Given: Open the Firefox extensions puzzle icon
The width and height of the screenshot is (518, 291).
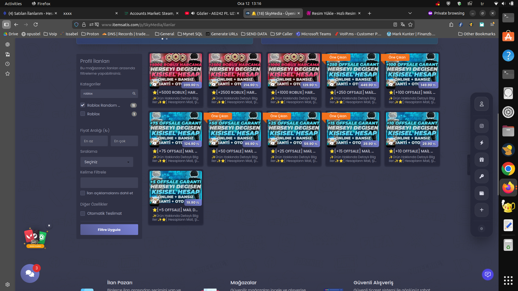Looking at the screenshot, I should click(451, 25).
